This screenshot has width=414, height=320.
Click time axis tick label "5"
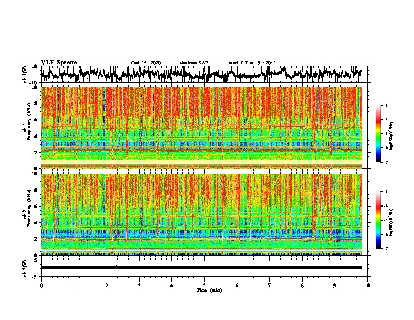[x=204, y=285]
